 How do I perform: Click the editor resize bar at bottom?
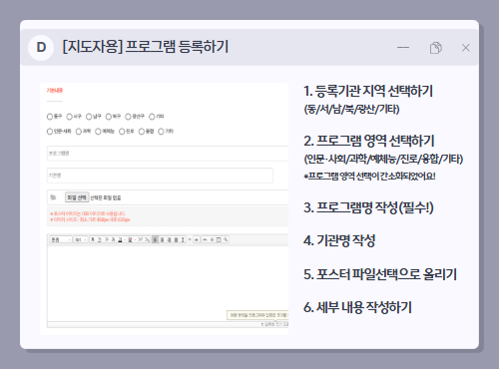(x=168, y=324)
